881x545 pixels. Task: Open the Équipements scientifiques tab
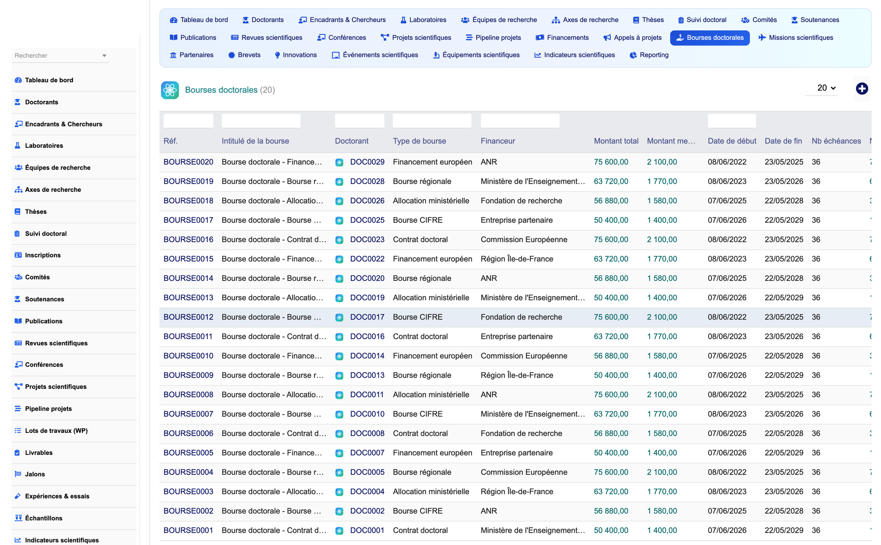(476, 55)
